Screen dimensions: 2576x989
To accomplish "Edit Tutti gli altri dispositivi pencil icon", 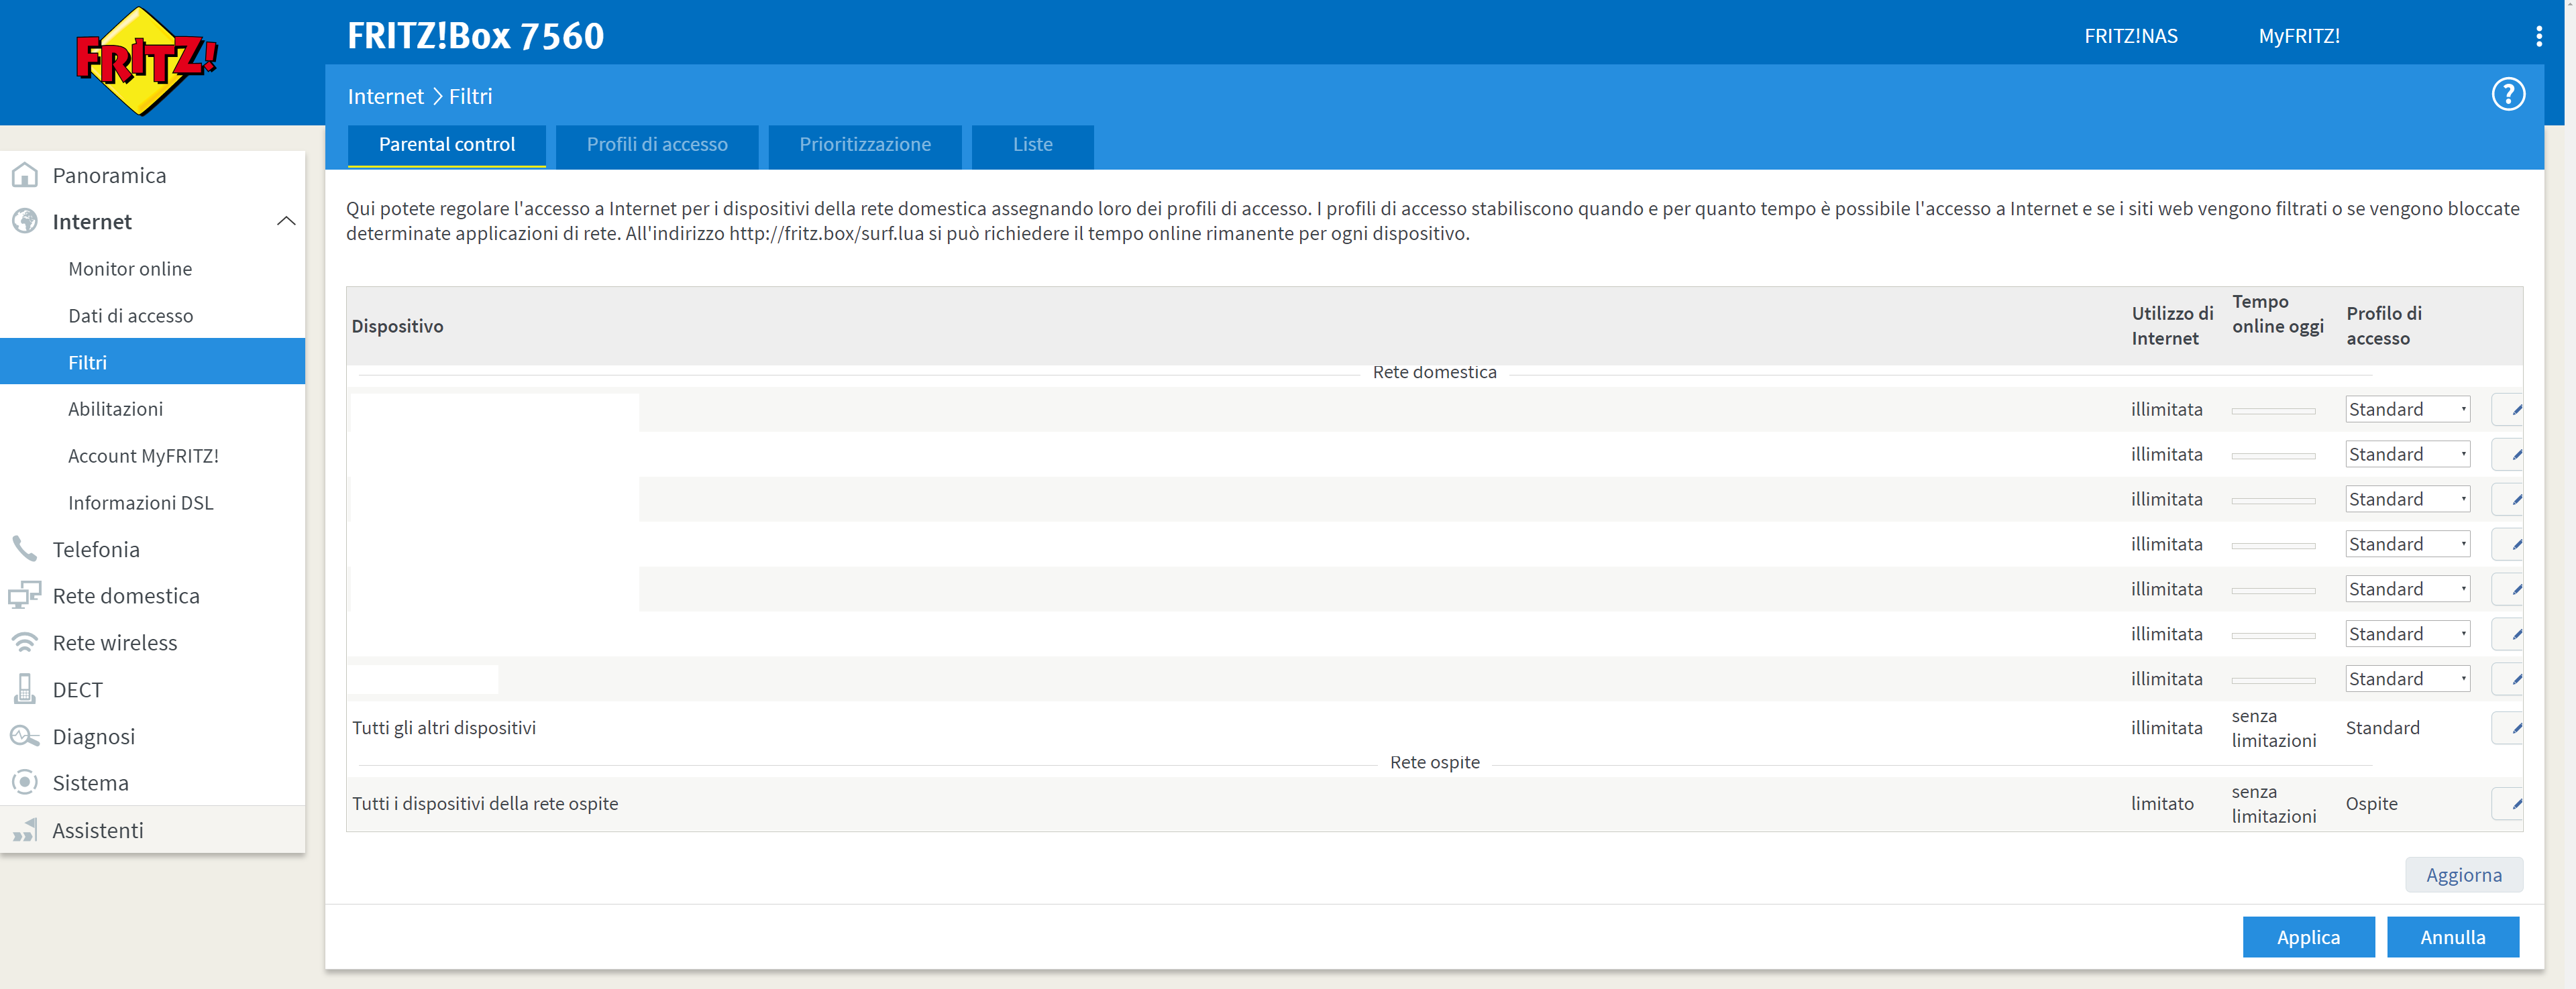I will [x=2512, y=728].
